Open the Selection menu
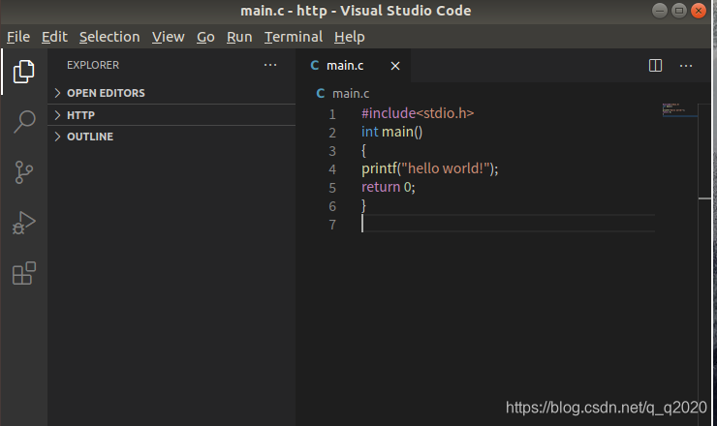Viewport: 717px width, 426px height. pyautogui.click(x=109, y=37)
